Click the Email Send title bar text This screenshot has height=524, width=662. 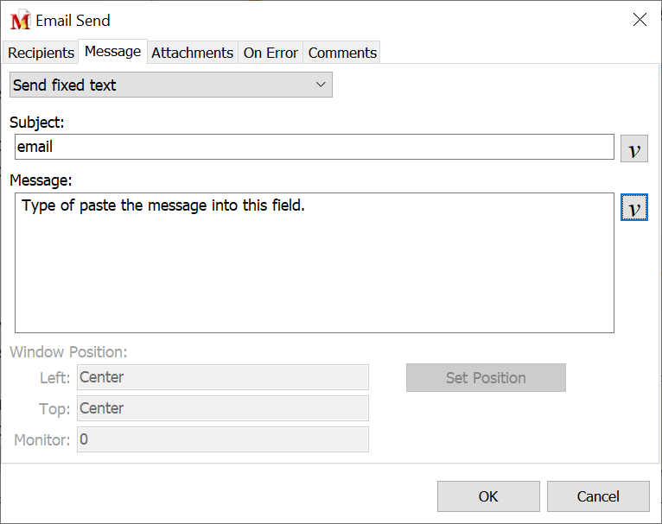73,21
